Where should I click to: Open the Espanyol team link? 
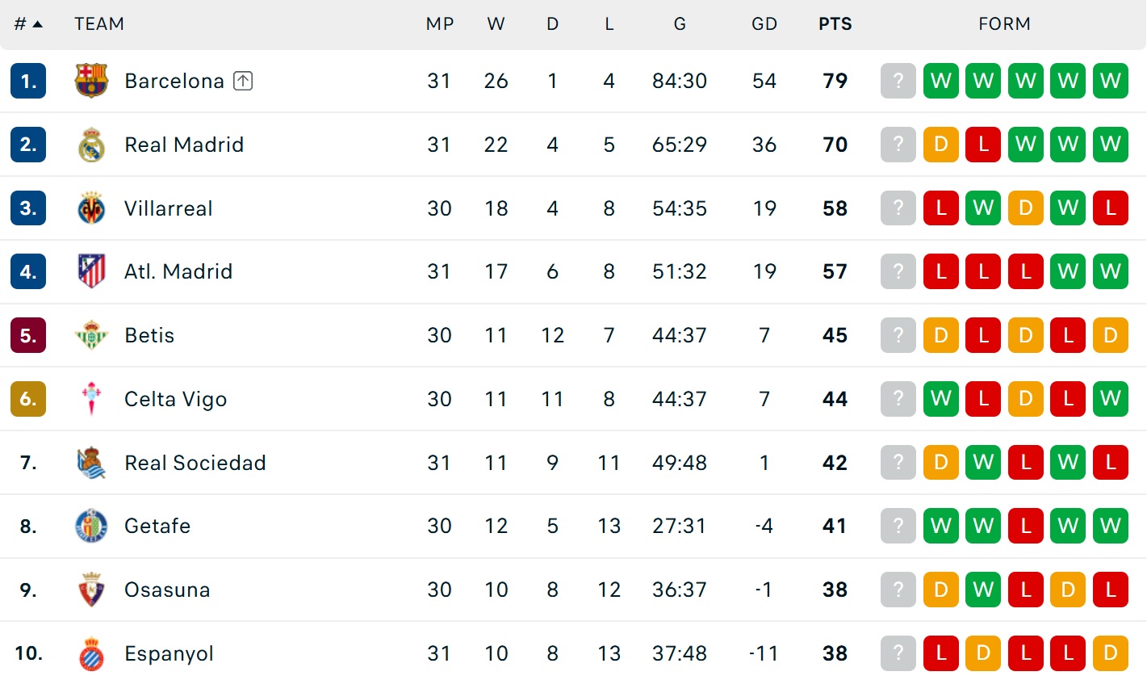coord(169,653)
